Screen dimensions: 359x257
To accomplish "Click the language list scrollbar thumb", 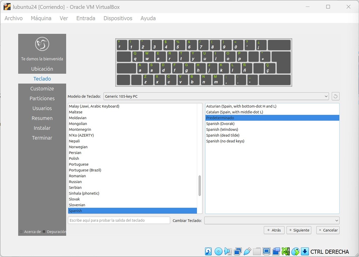I will [x=200, y=185].
